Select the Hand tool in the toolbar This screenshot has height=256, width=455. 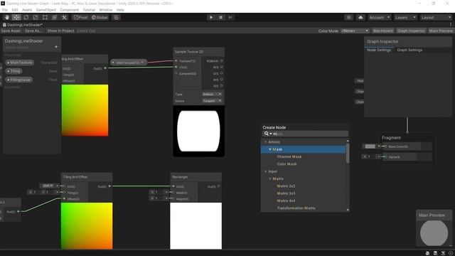point(6,17)
